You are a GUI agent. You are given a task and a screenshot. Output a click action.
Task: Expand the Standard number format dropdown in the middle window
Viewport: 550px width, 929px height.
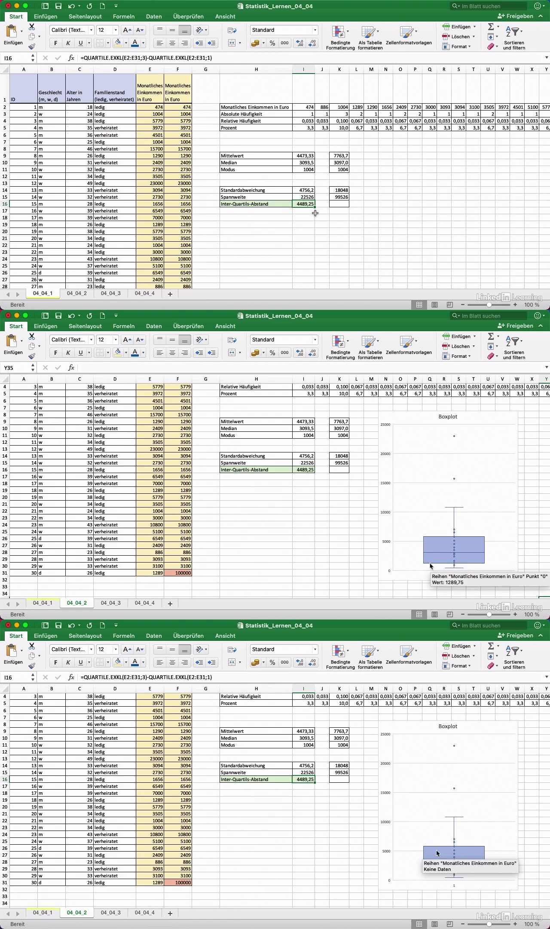315,340
